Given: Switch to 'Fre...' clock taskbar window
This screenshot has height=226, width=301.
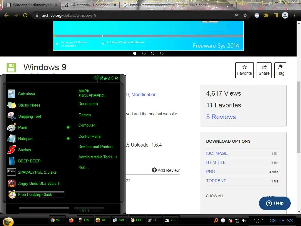Looking at the screenshot, I should [x=137, y=220].
